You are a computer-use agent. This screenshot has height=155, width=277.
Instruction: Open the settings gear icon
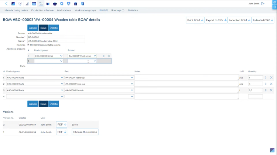pyautogui.click(x=62, y=4)
